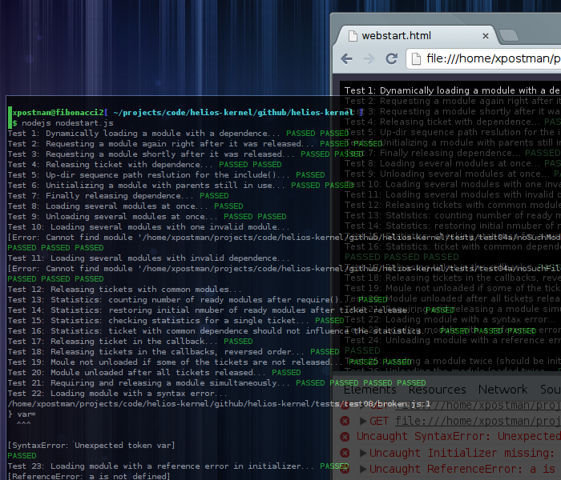Viewport: 561px width, 480px height.
Task: Click terminal line Test 13: Statistics counting
Action: pos(197,300)
